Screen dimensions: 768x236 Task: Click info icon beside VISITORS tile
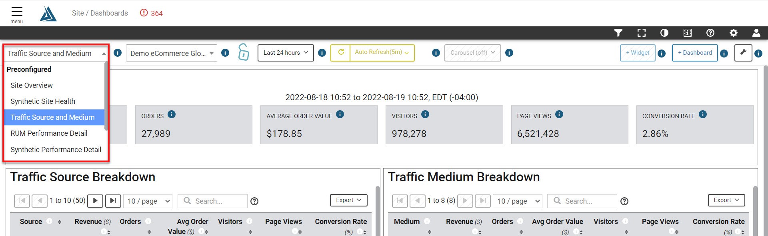pyautogui.click(x=425, y=114)
